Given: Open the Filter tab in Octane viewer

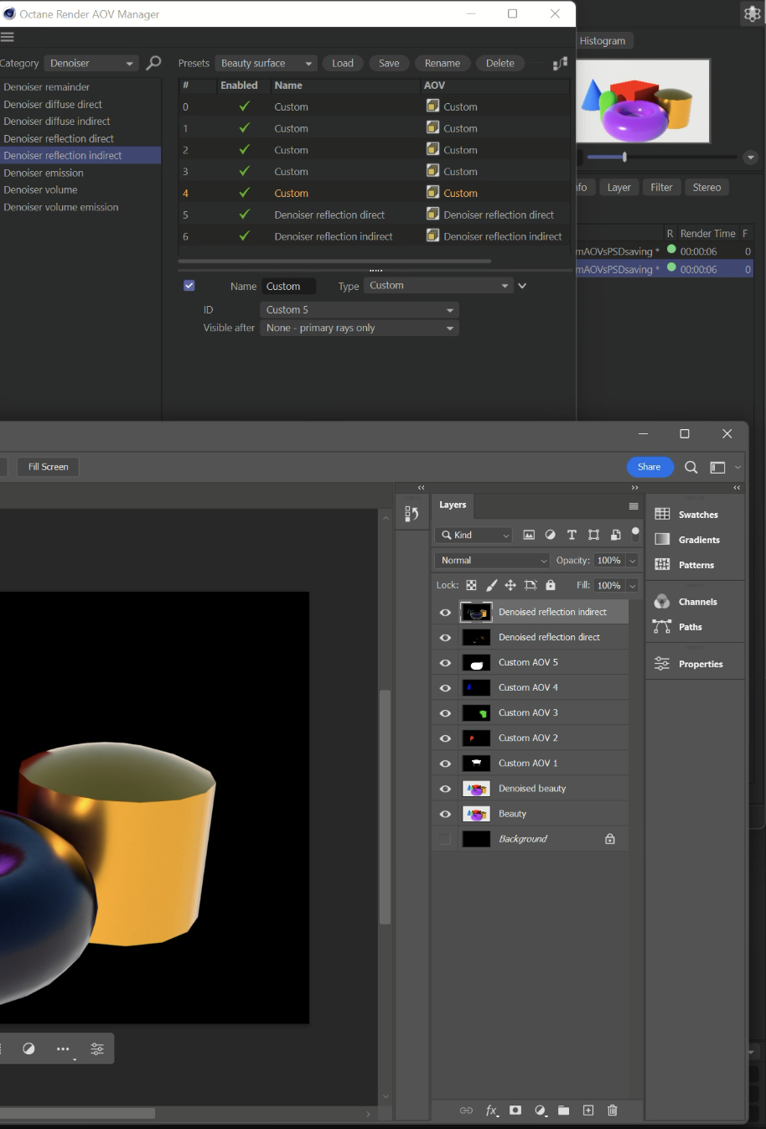Looking at the screenshot, I should (661, 188).
